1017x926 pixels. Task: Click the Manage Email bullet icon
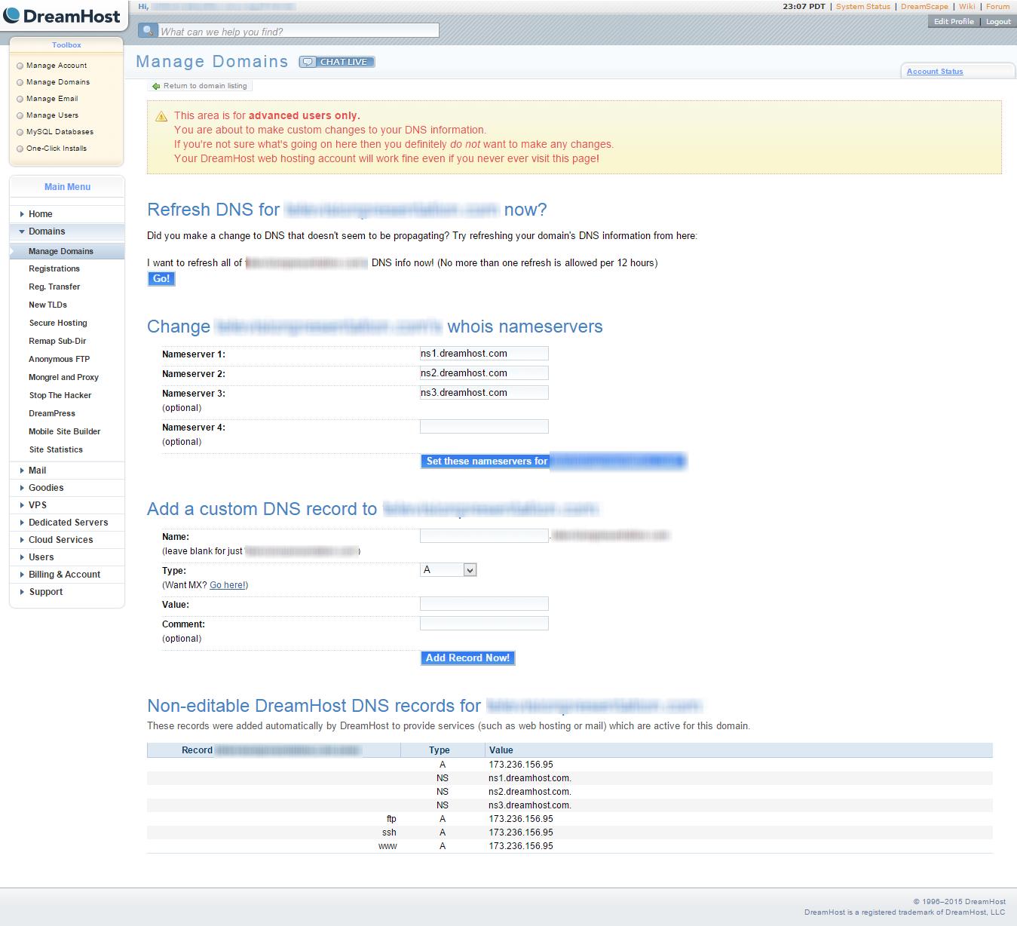click(20, 99)
